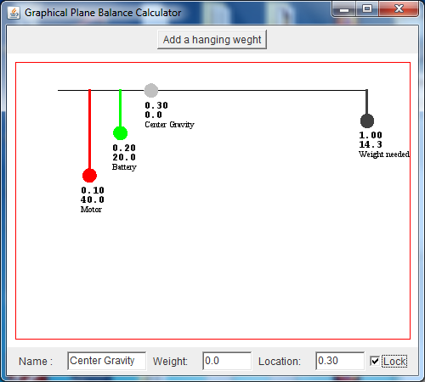Click the 40.0 weight value under Motor
Image resolution: width=425 pixels, height=382 pixels.
(93, 199)
